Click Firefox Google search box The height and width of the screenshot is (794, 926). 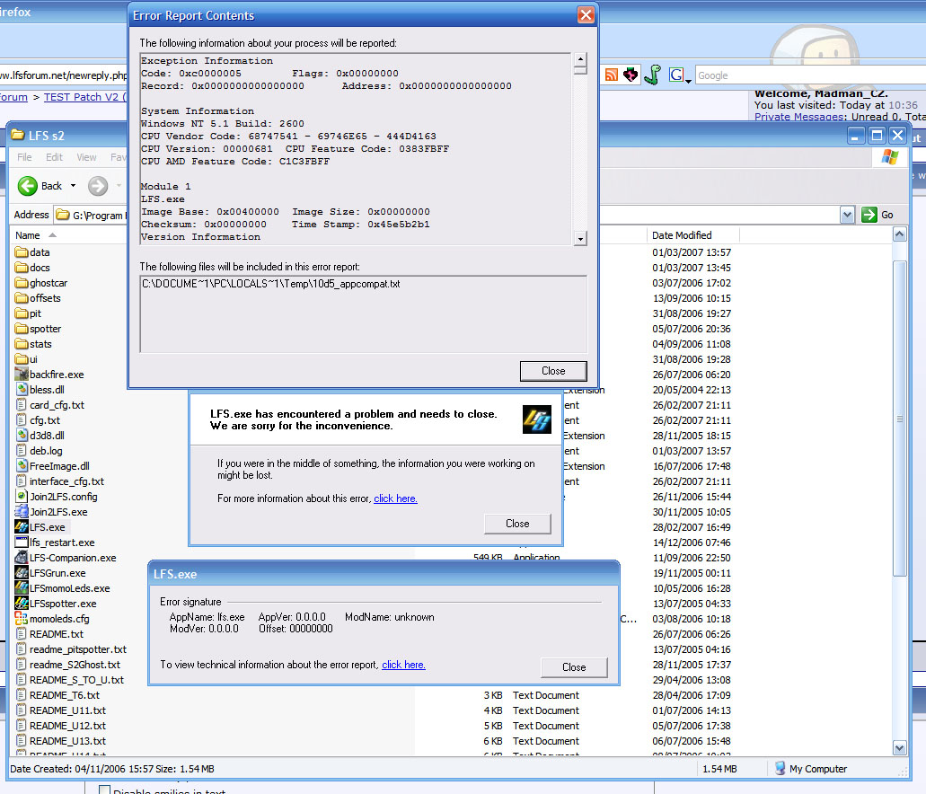(x=810, y=75)
